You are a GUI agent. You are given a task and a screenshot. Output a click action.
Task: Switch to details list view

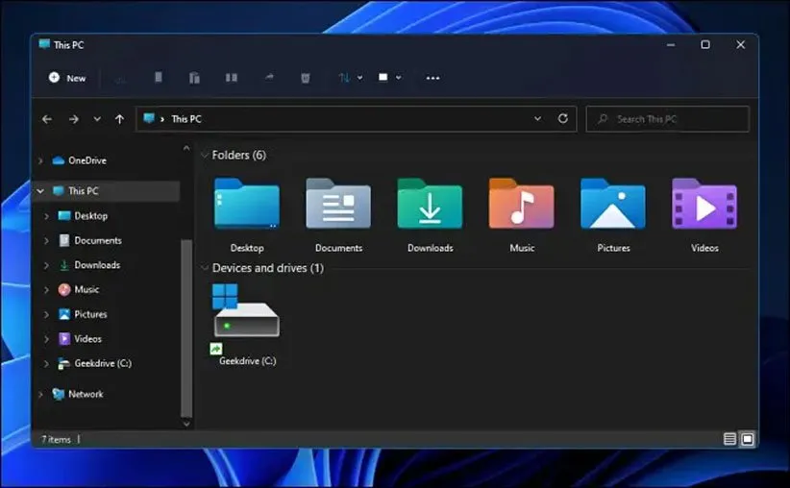click(x=729, y=439)
